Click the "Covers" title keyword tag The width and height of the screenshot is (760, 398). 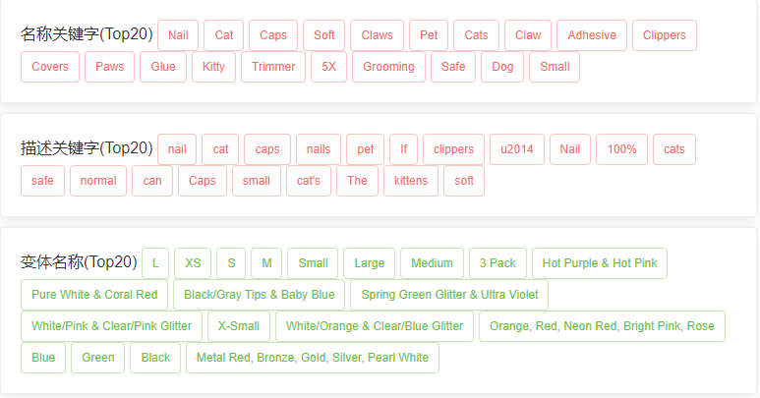pyautogui.click(x=50, y=67)
